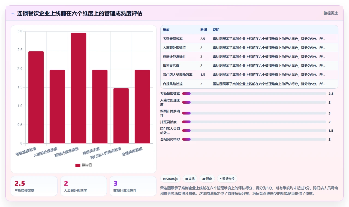Click the 数据 column header

click(x=203, y=30)
